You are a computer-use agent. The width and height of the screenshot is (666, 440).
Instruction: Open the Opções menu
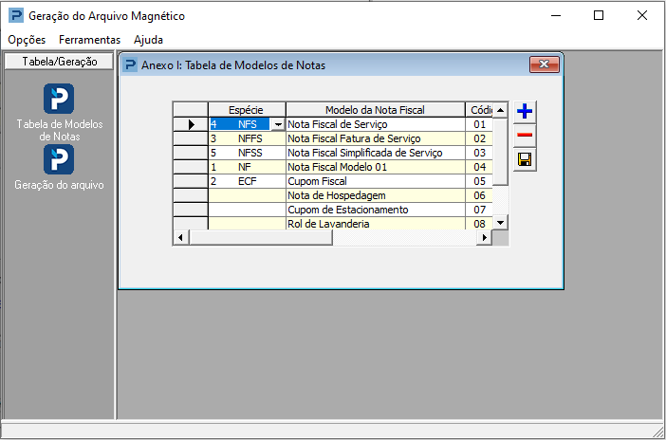[x=27, y=40]
